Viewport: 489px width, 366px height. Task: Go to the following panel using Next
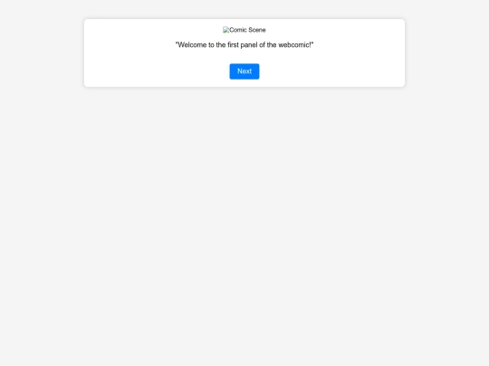244,71
